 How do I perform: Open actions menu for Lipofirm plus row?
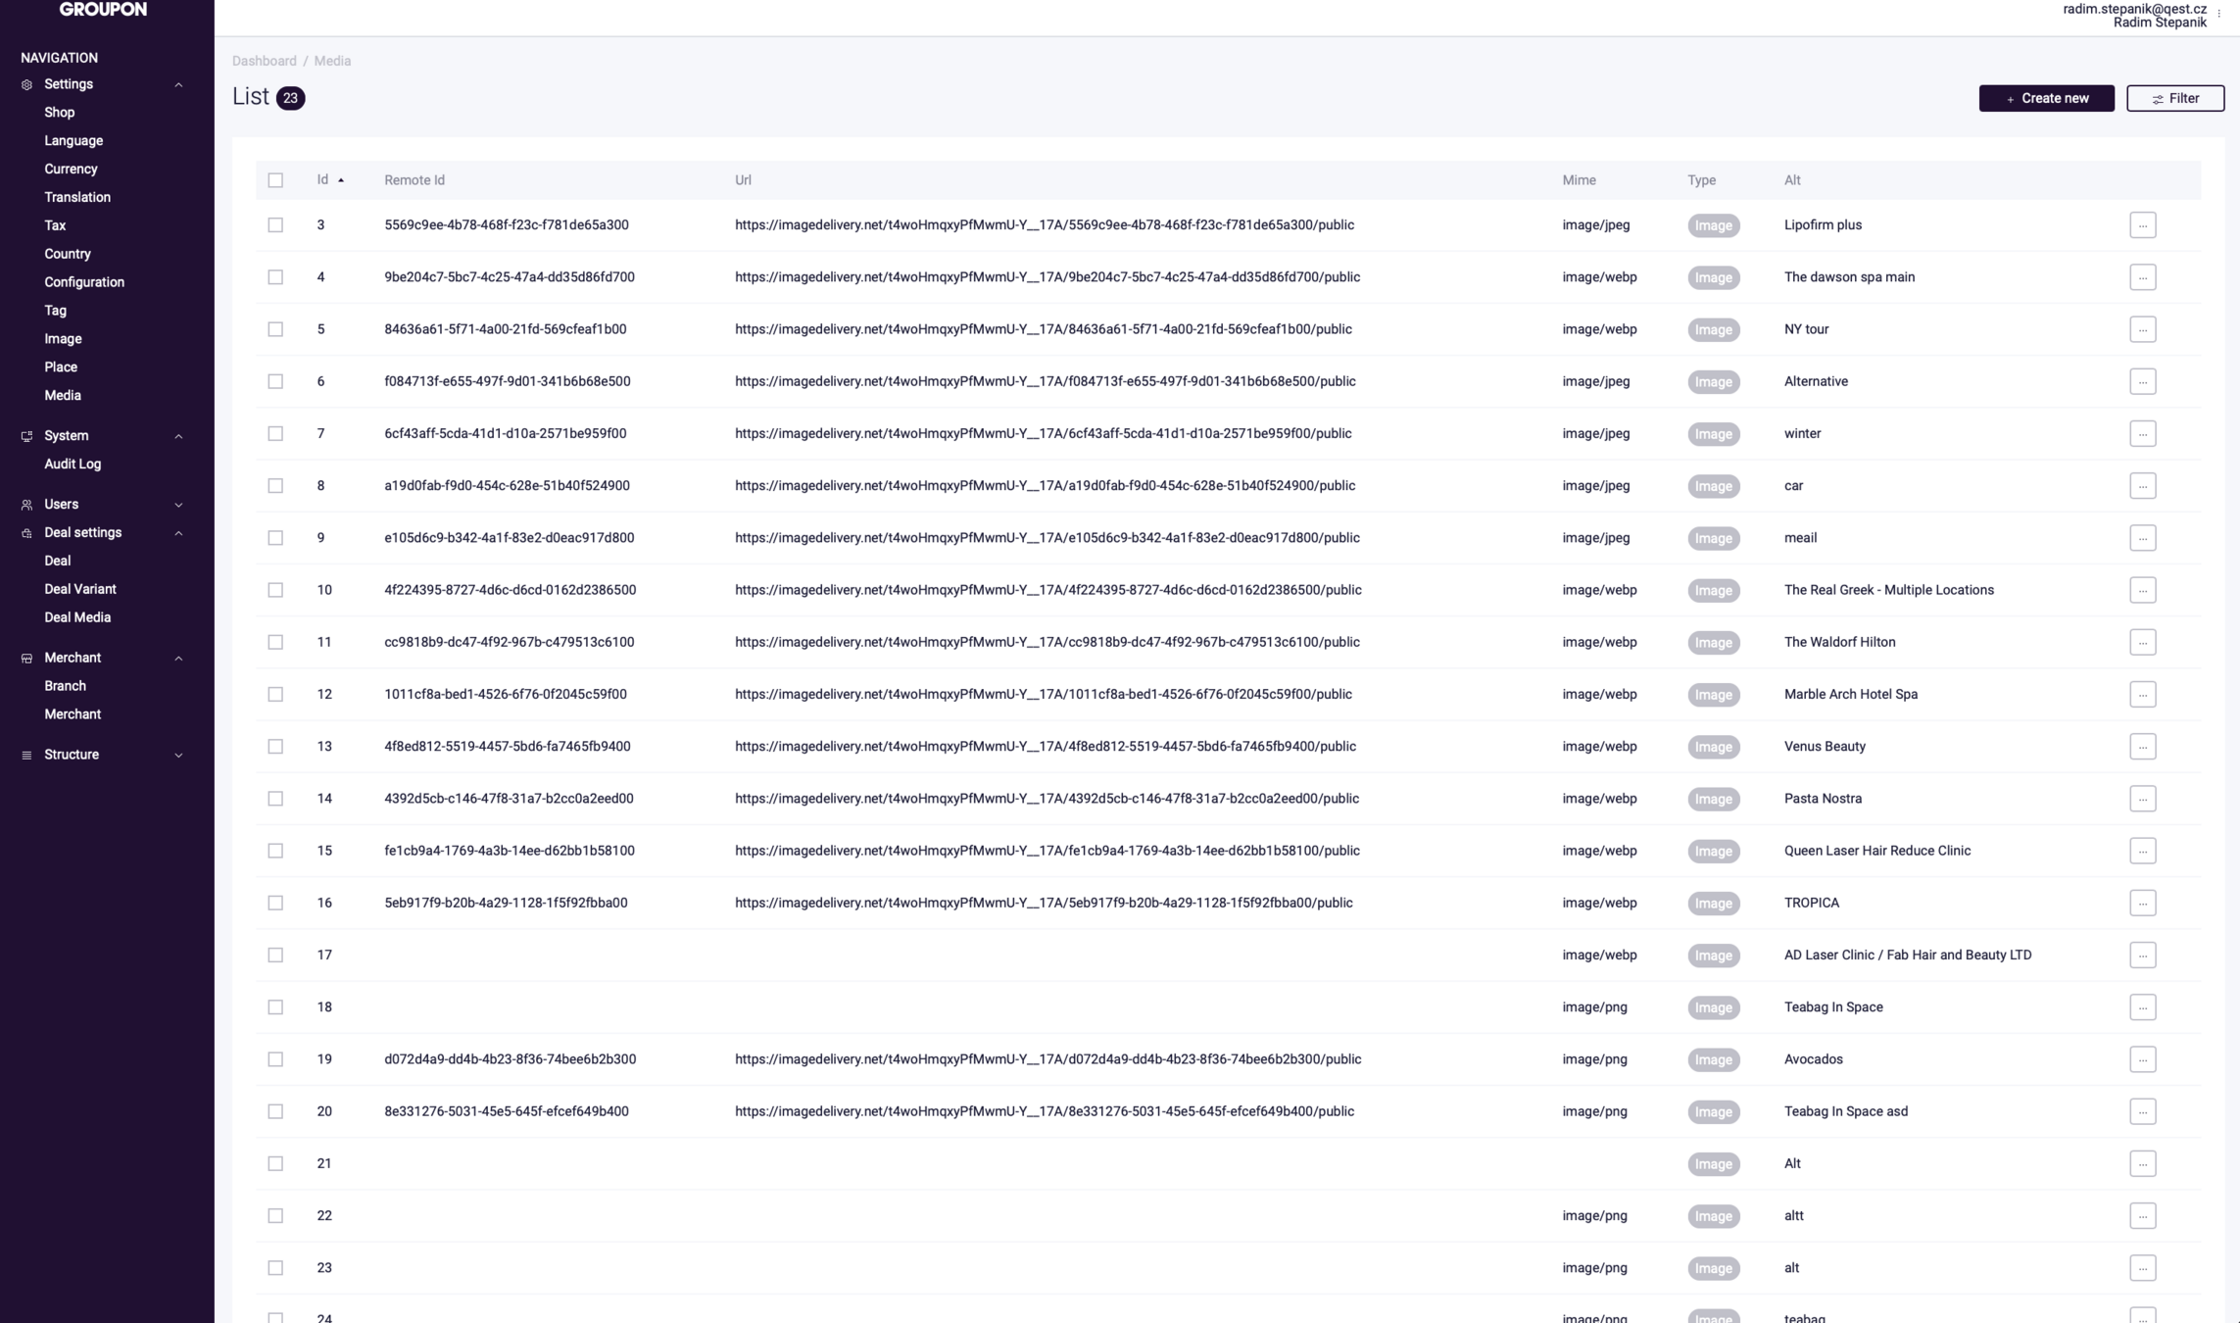pos(2142,225)
